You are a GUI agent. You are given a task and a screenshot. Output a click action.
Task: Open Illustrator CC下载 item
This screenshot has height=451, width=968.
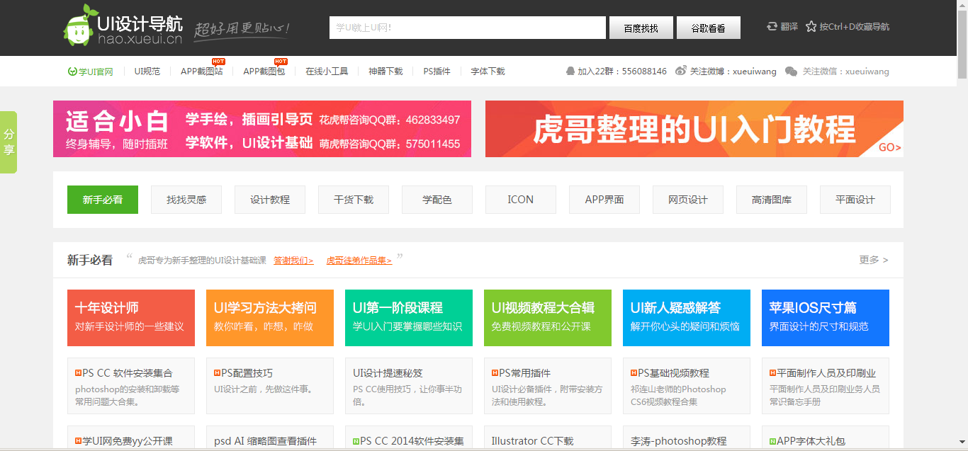548,438
